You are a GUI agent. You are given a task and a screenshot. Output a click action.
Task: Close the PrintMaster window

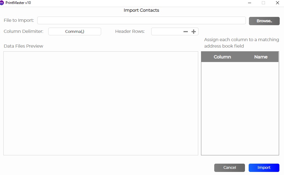tap(277, 3)
